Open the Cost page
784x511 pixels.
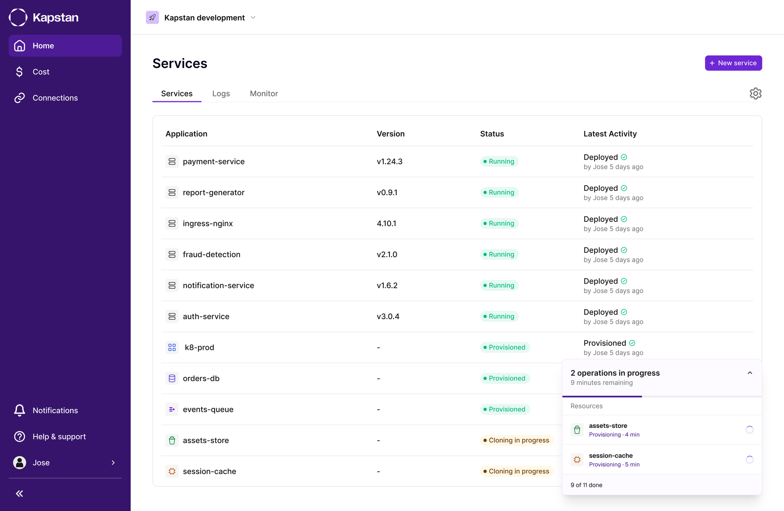pos(65,72)
